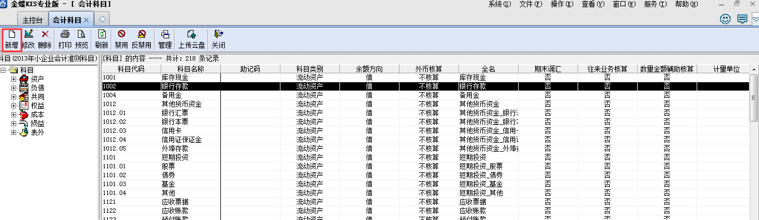The width and height of the screenshot is (759, 220).
Task: Click the 删除 (Delete) toolbar icon
Action: click(x=45, y=39)
